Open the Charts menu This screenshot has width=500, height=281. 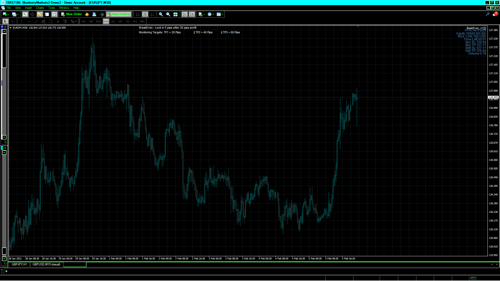click(x=40, y=8)
